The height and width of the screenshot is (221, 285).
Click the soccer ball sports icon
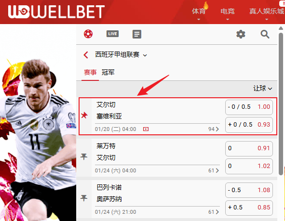point(88,34)
